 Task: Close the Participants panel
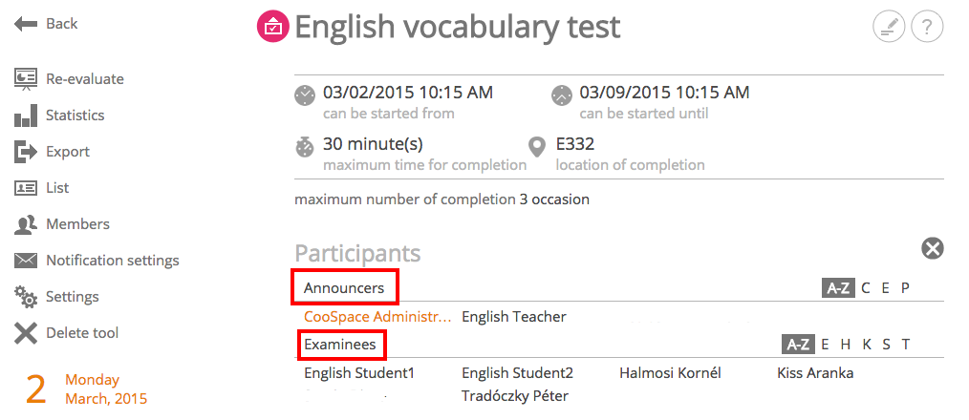[x=933, y=249]
